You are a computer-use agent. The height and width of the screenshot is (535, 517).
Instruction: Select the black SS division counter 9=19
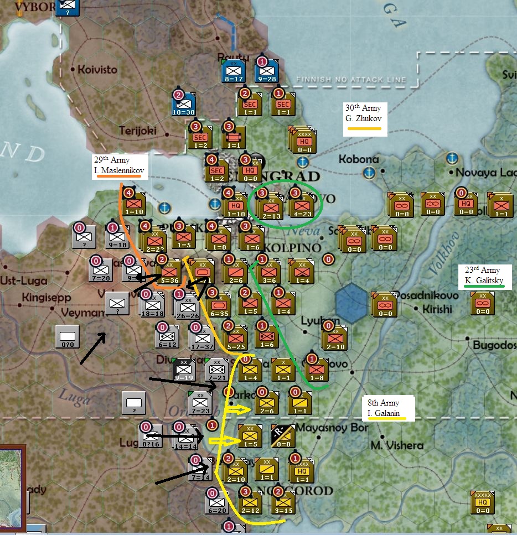click(x=184, y=370)
